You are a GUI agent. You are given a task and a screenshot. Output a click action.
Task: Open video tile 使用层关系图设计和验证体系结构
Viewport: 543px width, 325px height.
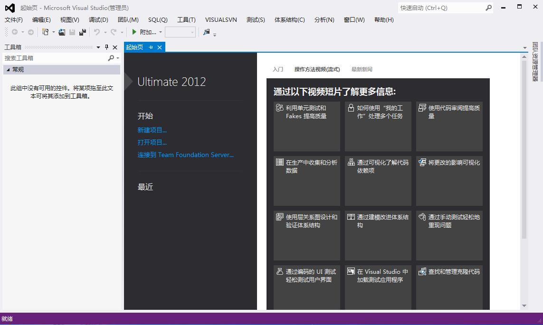point(307,235)
